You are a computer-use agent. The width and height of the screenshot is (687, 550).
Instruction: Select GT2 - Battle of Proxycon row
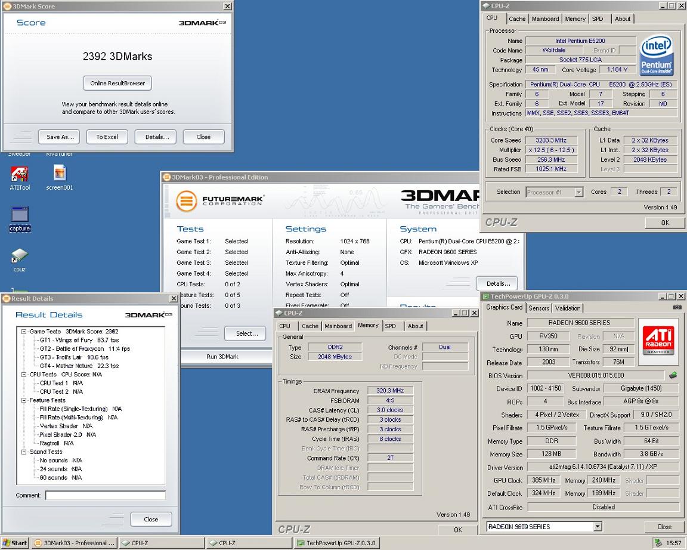[x=85, y=349]
